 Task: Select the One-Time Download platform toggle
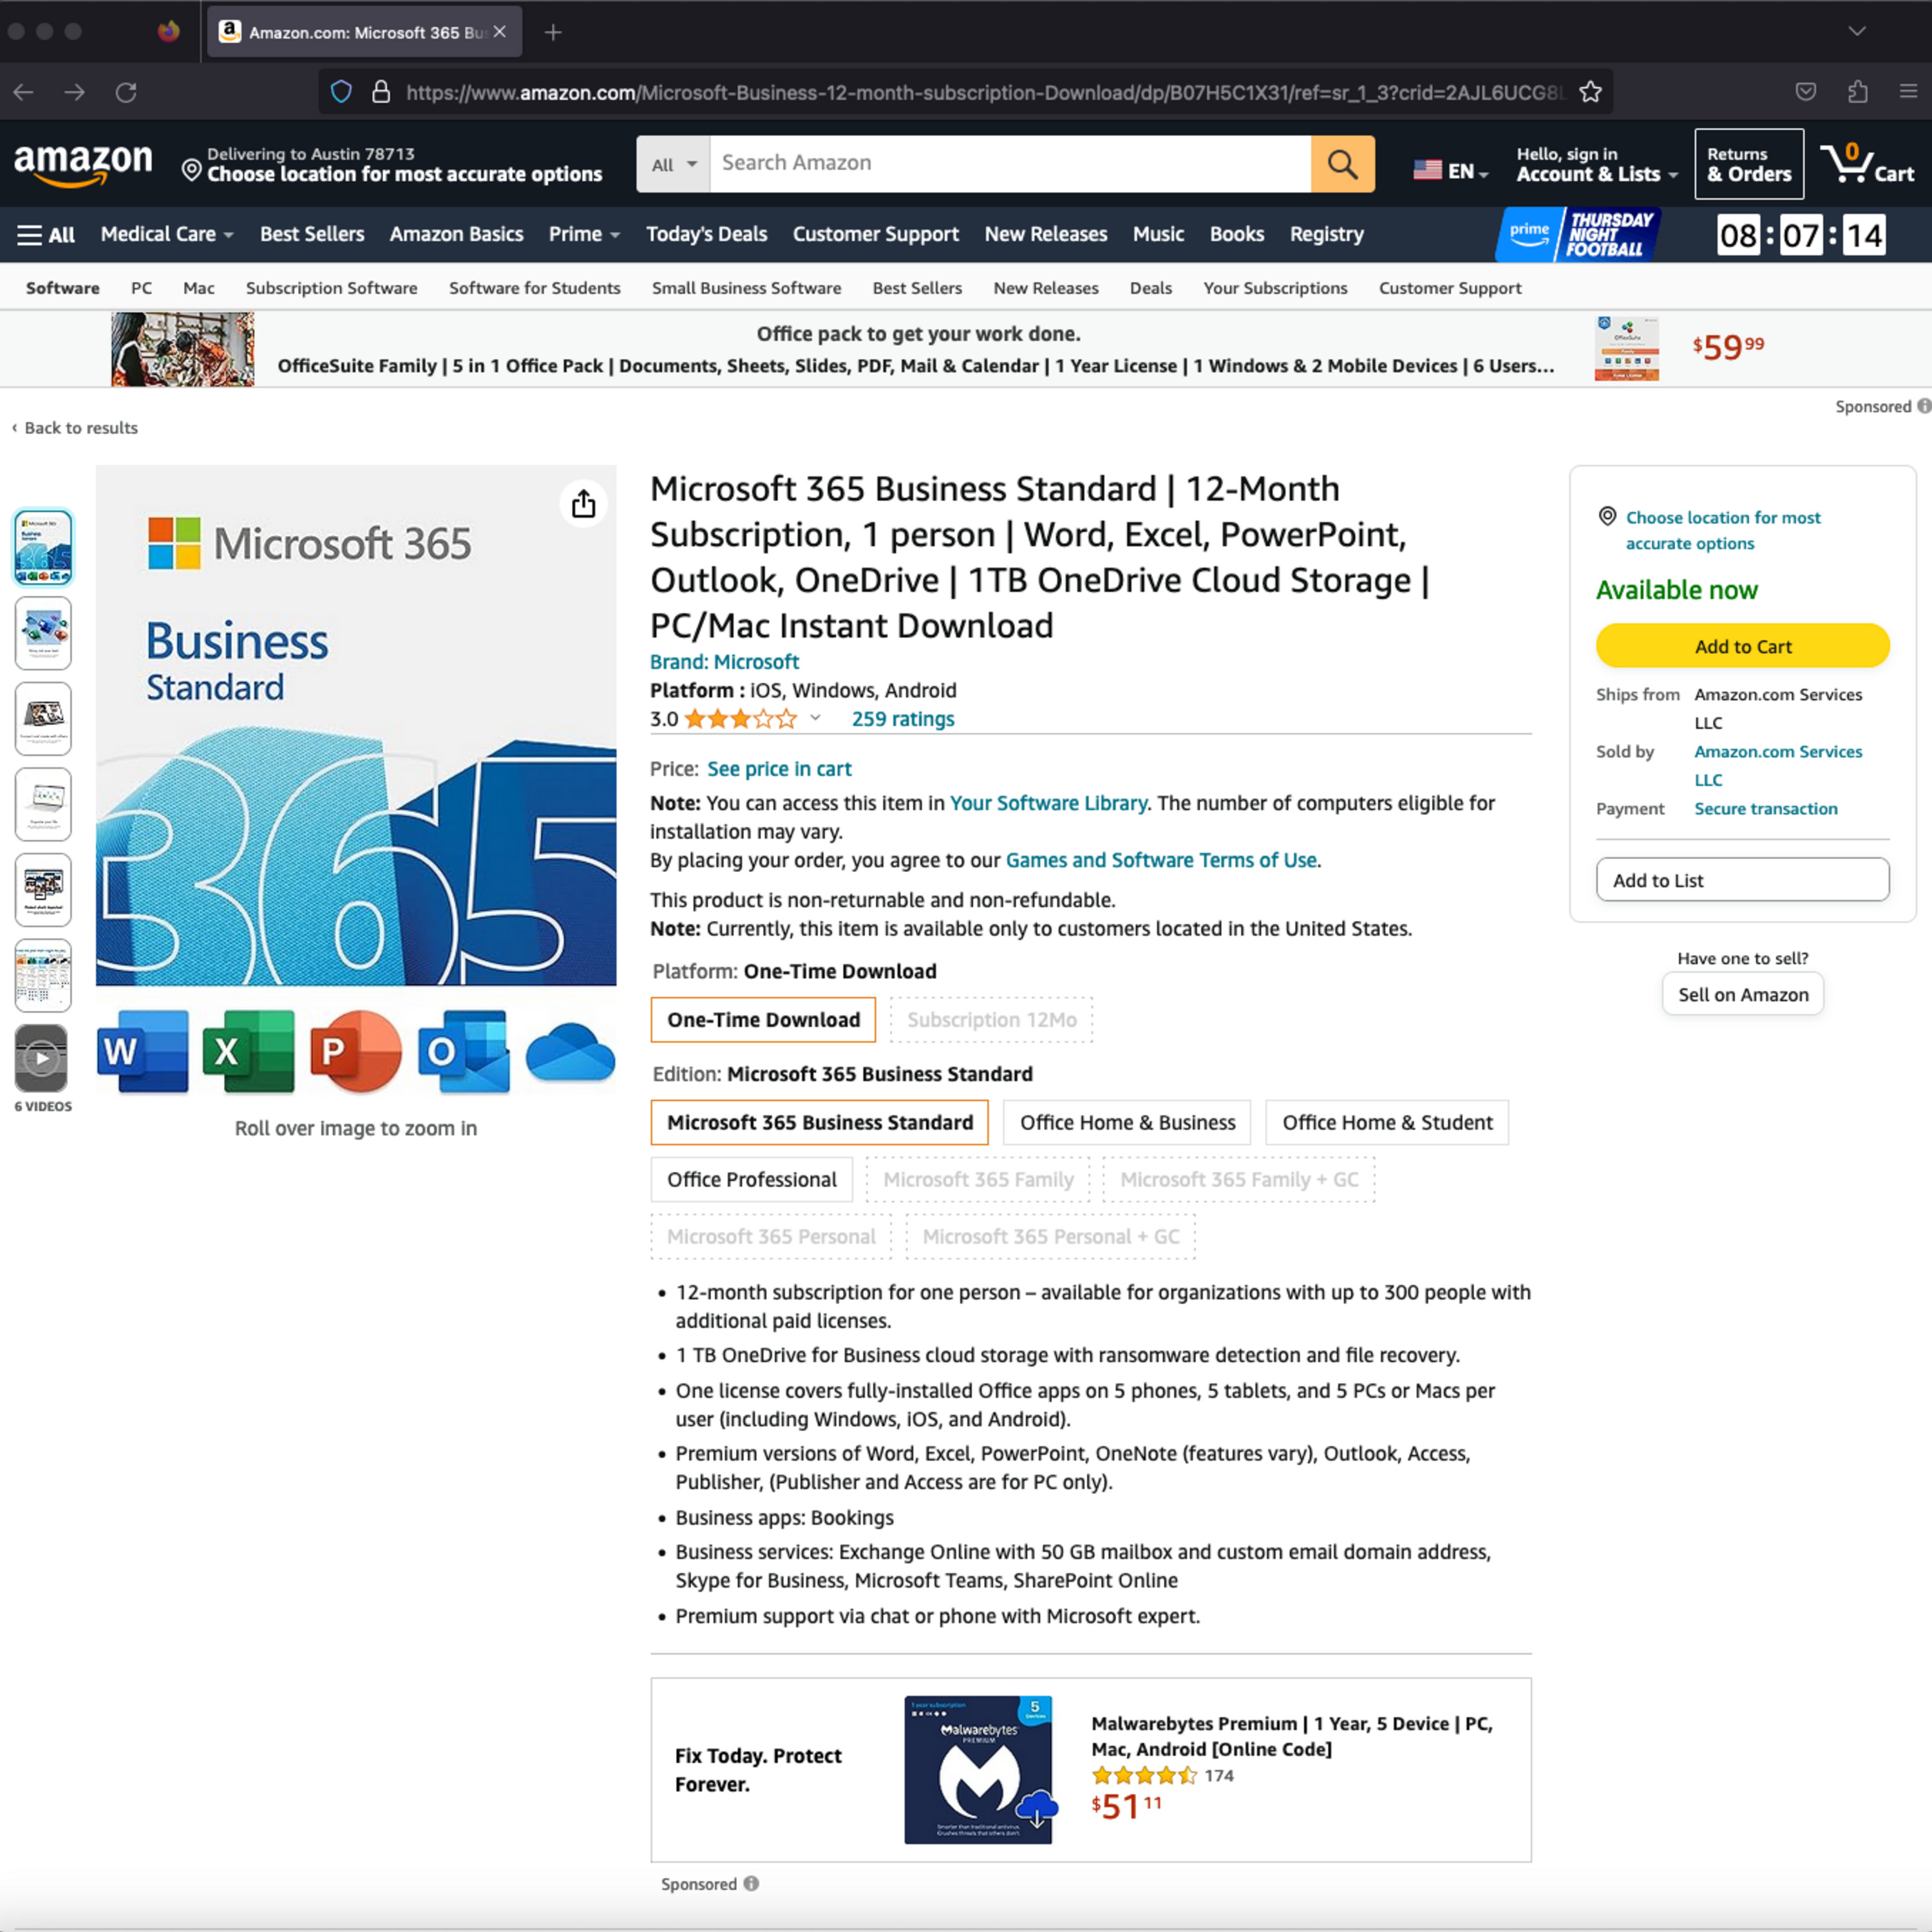(762, 1019)
